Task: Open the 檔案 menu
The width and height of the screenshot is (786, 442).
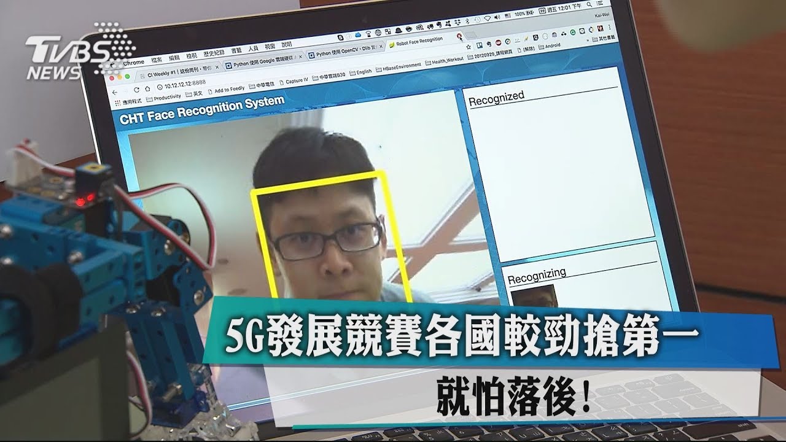Action: tap(157, 60)
